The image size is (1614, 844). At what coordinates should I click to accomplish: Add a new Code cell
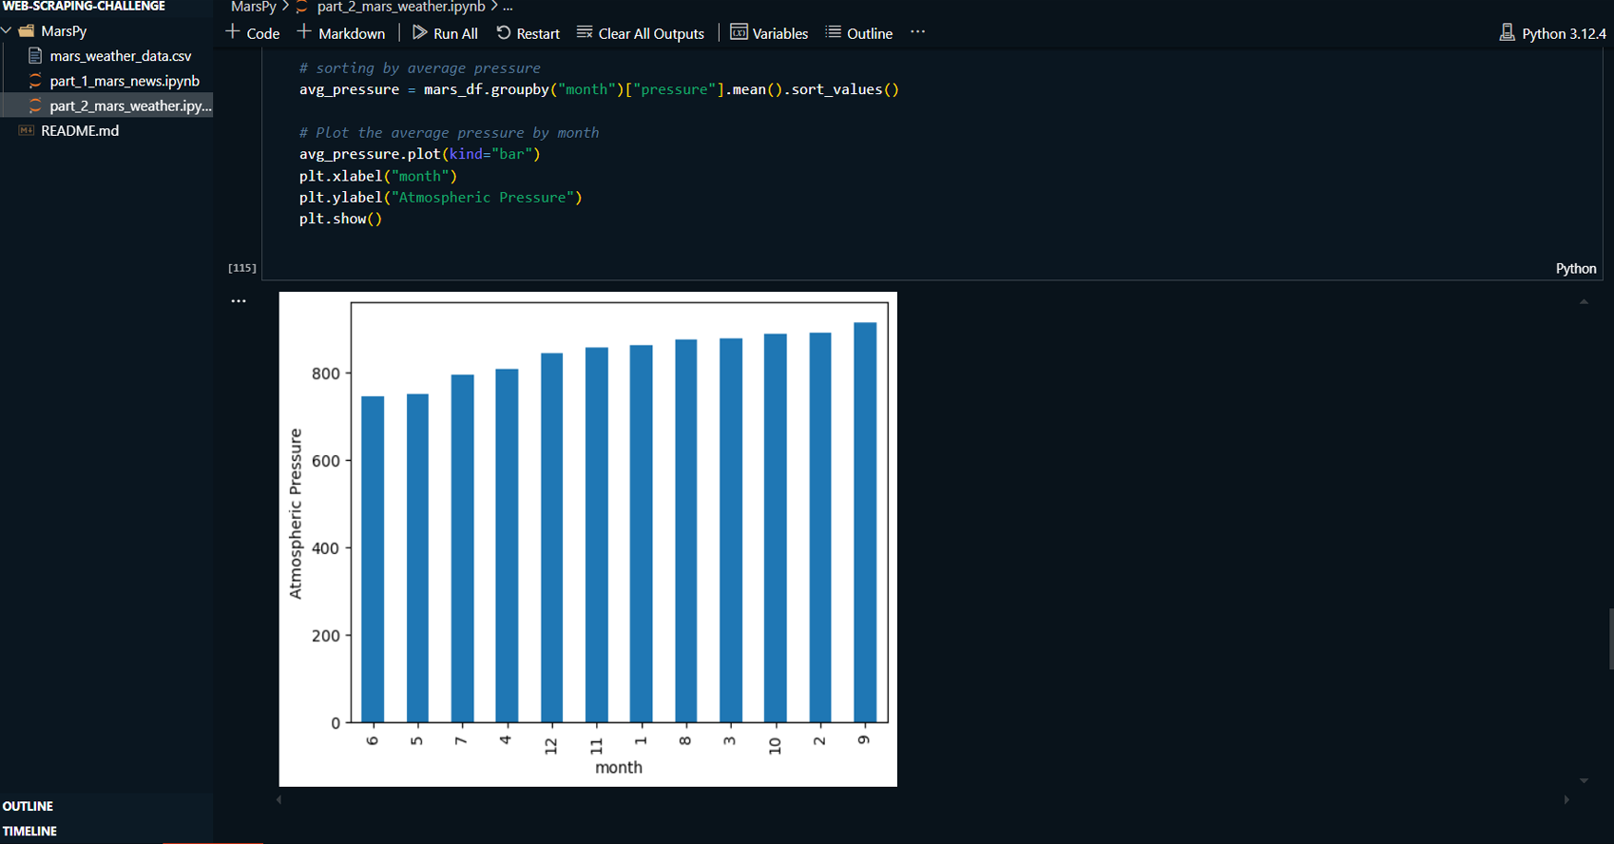pyautogui.click(x=253, y=33)
